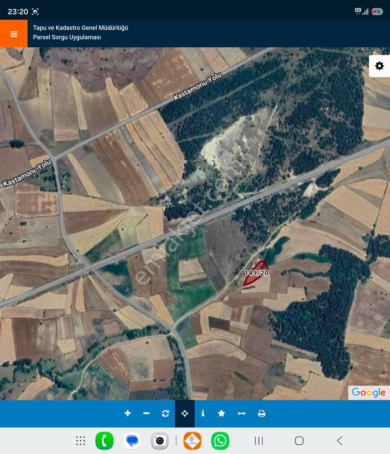
Task: Zoom in with the plus icon
Action: [x=128, y=413]
